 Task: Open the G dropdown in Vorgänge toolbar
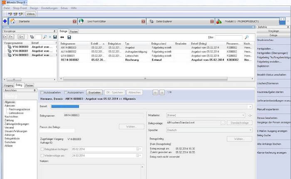click(21, 37)
